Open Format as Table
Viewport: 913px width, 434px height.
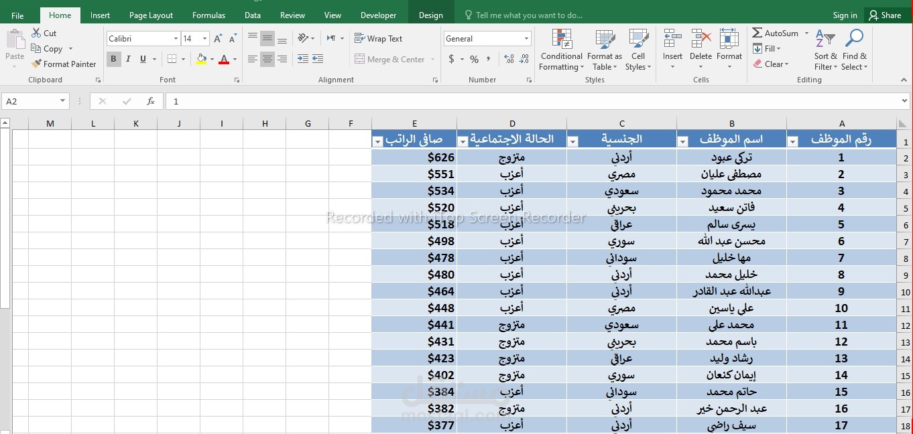coord(605,50)
